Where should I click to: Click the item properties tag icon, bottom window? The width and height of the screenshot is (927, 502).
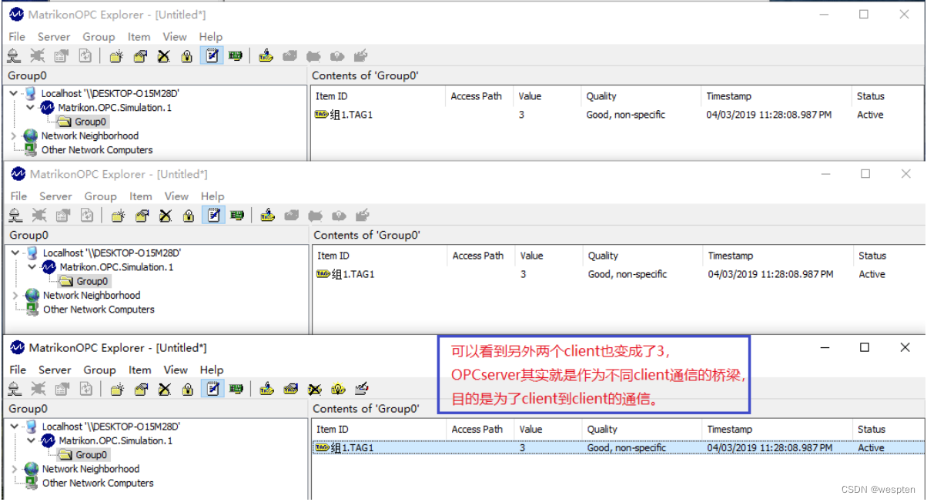click(290, 389)
